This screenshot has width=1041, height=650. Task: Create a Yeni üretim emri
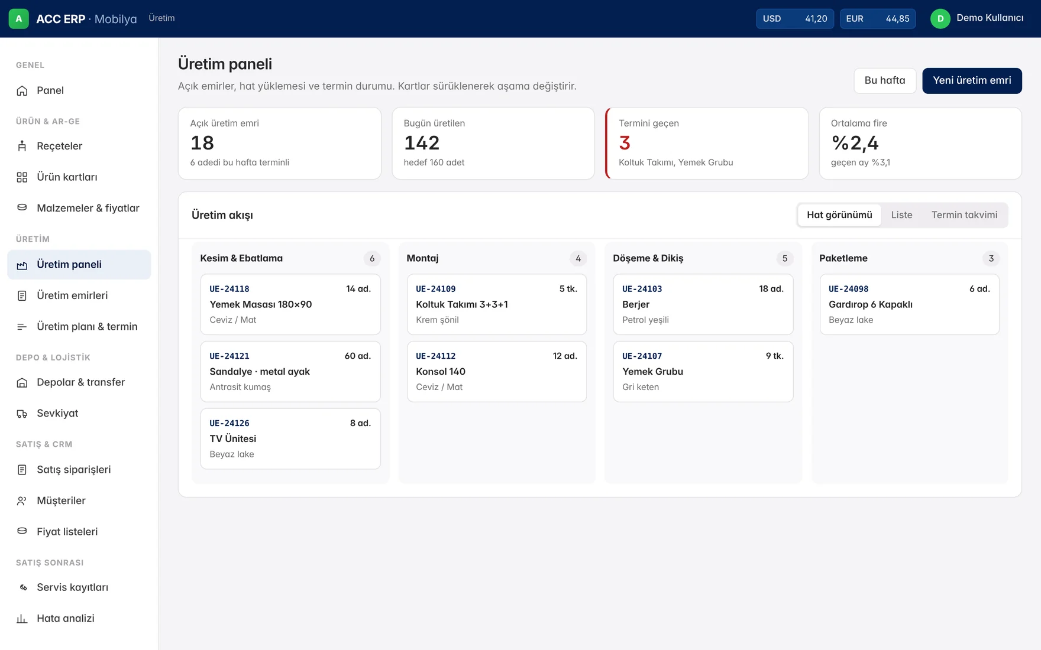972,80
